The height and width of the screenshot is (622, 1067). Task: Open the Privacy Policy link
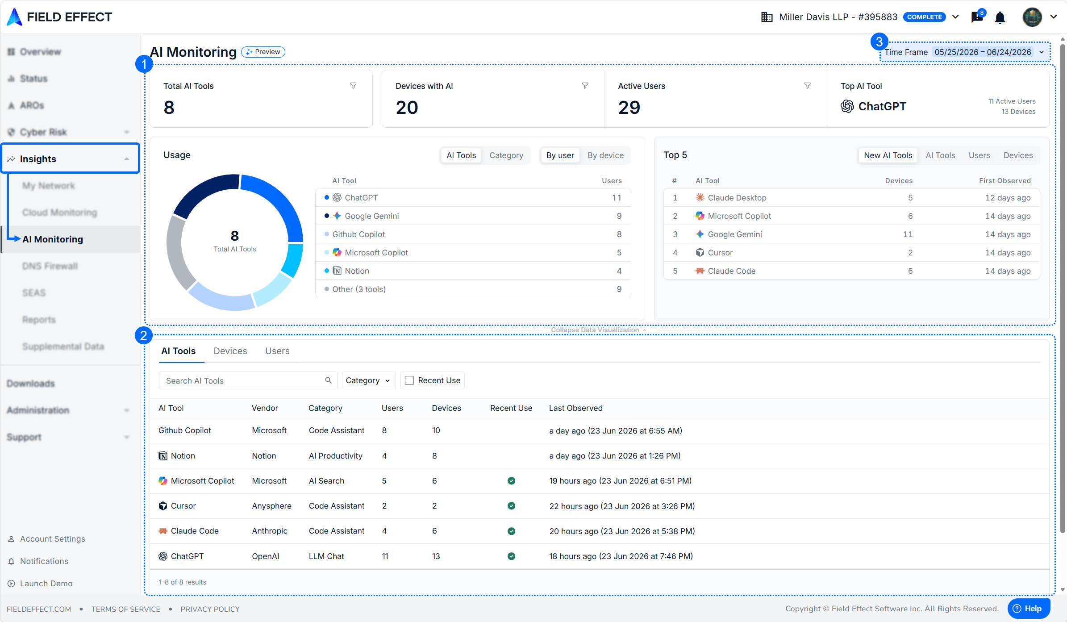coord(210,609)
